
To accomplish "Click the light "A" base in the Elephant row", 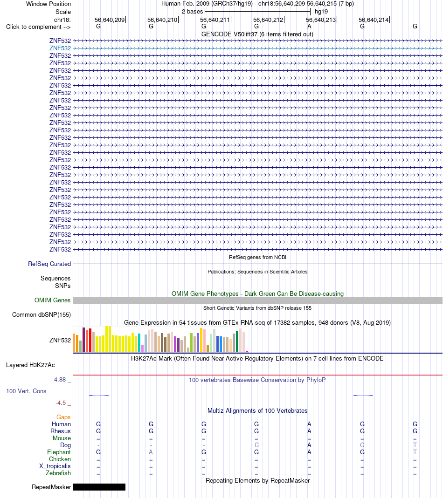I will point(151,452).
